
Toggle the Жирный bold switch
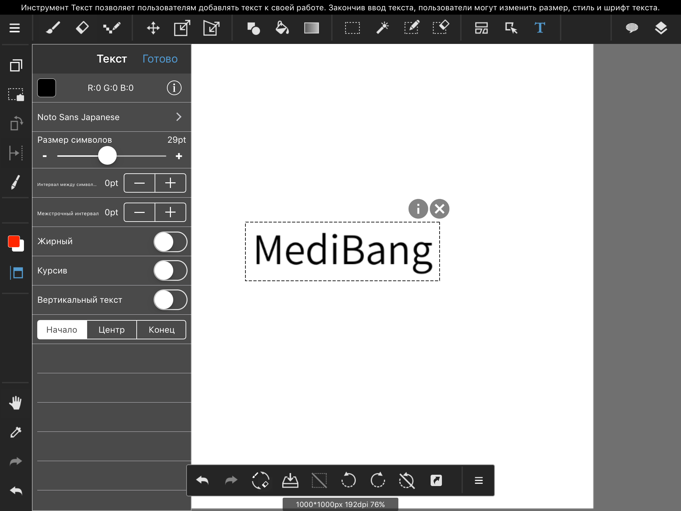click(170, 242)
